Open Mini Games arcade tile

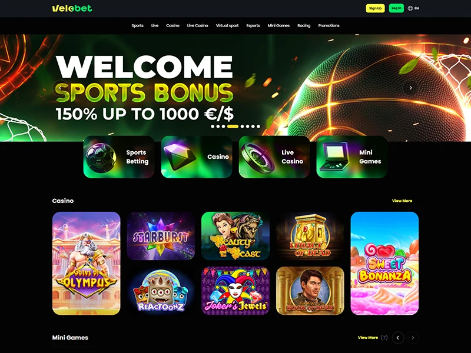[351, 157]
